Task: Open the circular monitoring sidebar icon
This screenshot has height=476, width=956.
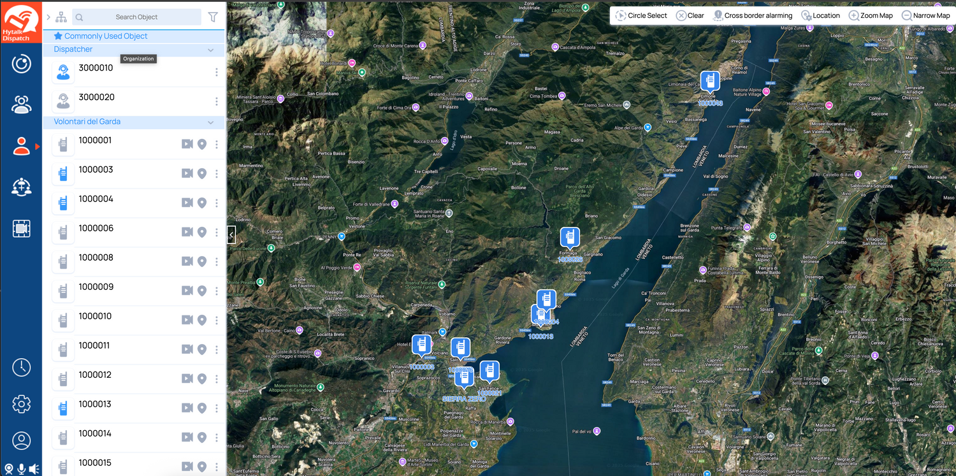Action: 22,64
